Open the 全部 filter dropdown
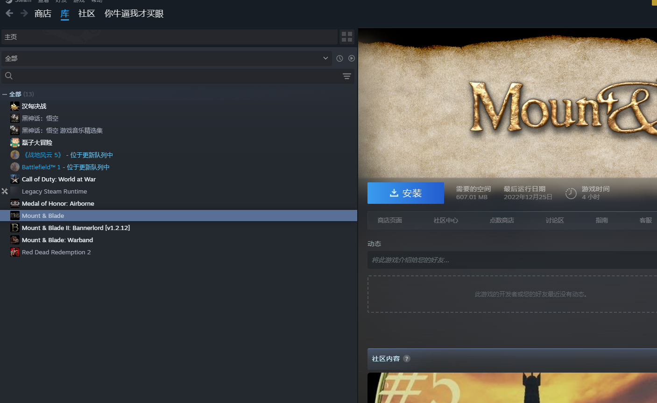Screen dimensions: 657x403 pos(166,58)
